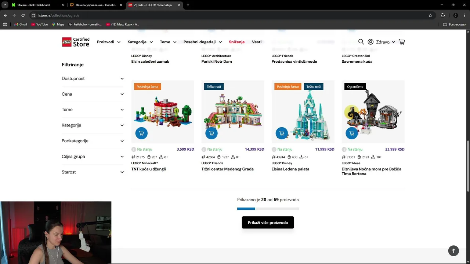
Task: Click the scroll-to-top arrow button
Action: pos(453,251)
